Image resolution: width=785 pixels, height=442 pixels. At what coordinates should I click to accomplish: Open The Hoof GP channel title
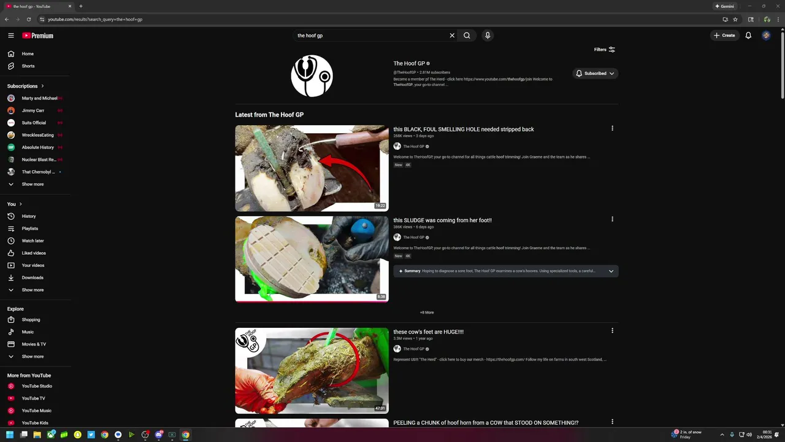(409, 63)
